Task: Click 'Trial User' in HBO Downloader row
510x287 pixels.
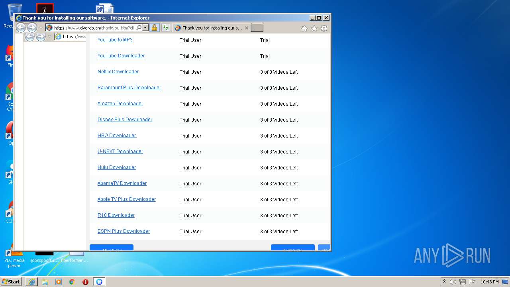Action: tap(190, 136)
